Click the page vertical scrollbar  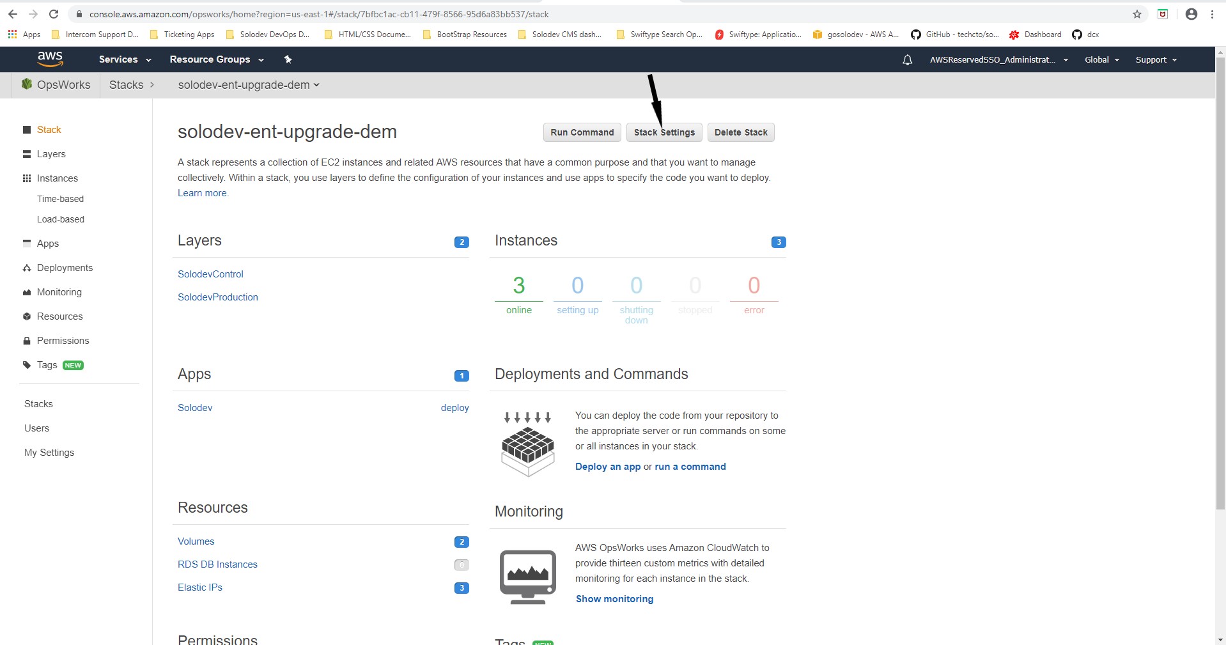1220,284
